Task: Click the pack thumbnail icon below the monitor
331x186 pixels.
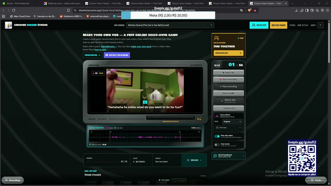Action: [199, 119]
